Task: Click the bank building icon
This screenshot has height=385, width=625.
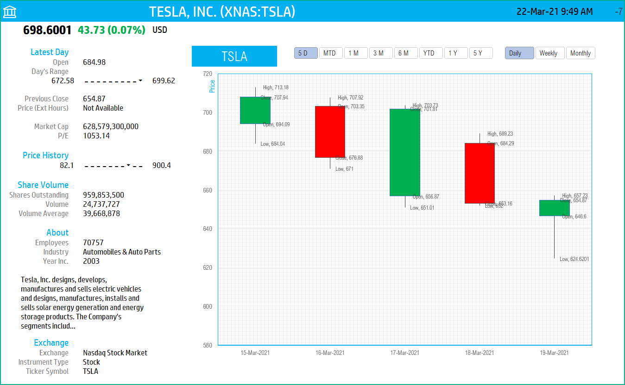Action: coord(10,12)
